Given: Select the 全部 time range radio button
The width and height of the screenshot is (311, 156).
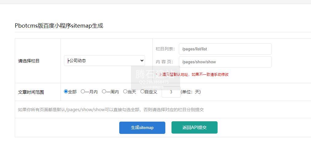Looking at the screenshot, I should point(66,92).
